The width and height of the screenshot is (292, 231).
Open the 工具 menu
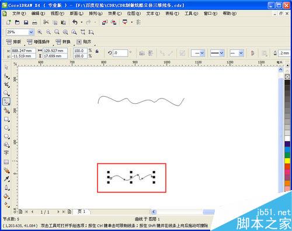tap(192, 13)
